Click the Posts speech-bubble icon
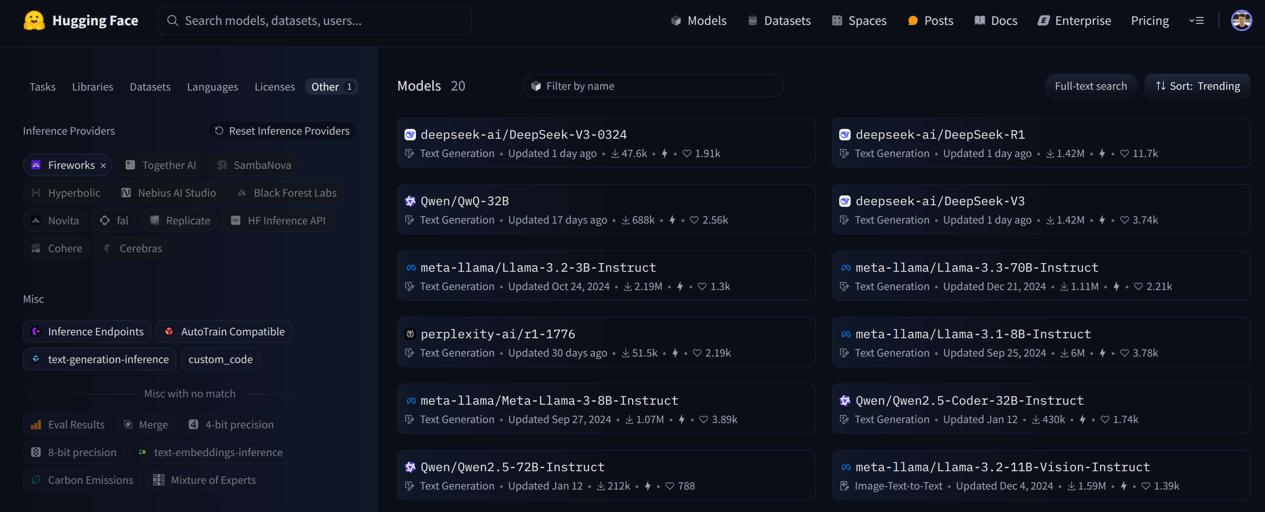Screen dimensions: 1265x512 912,21
